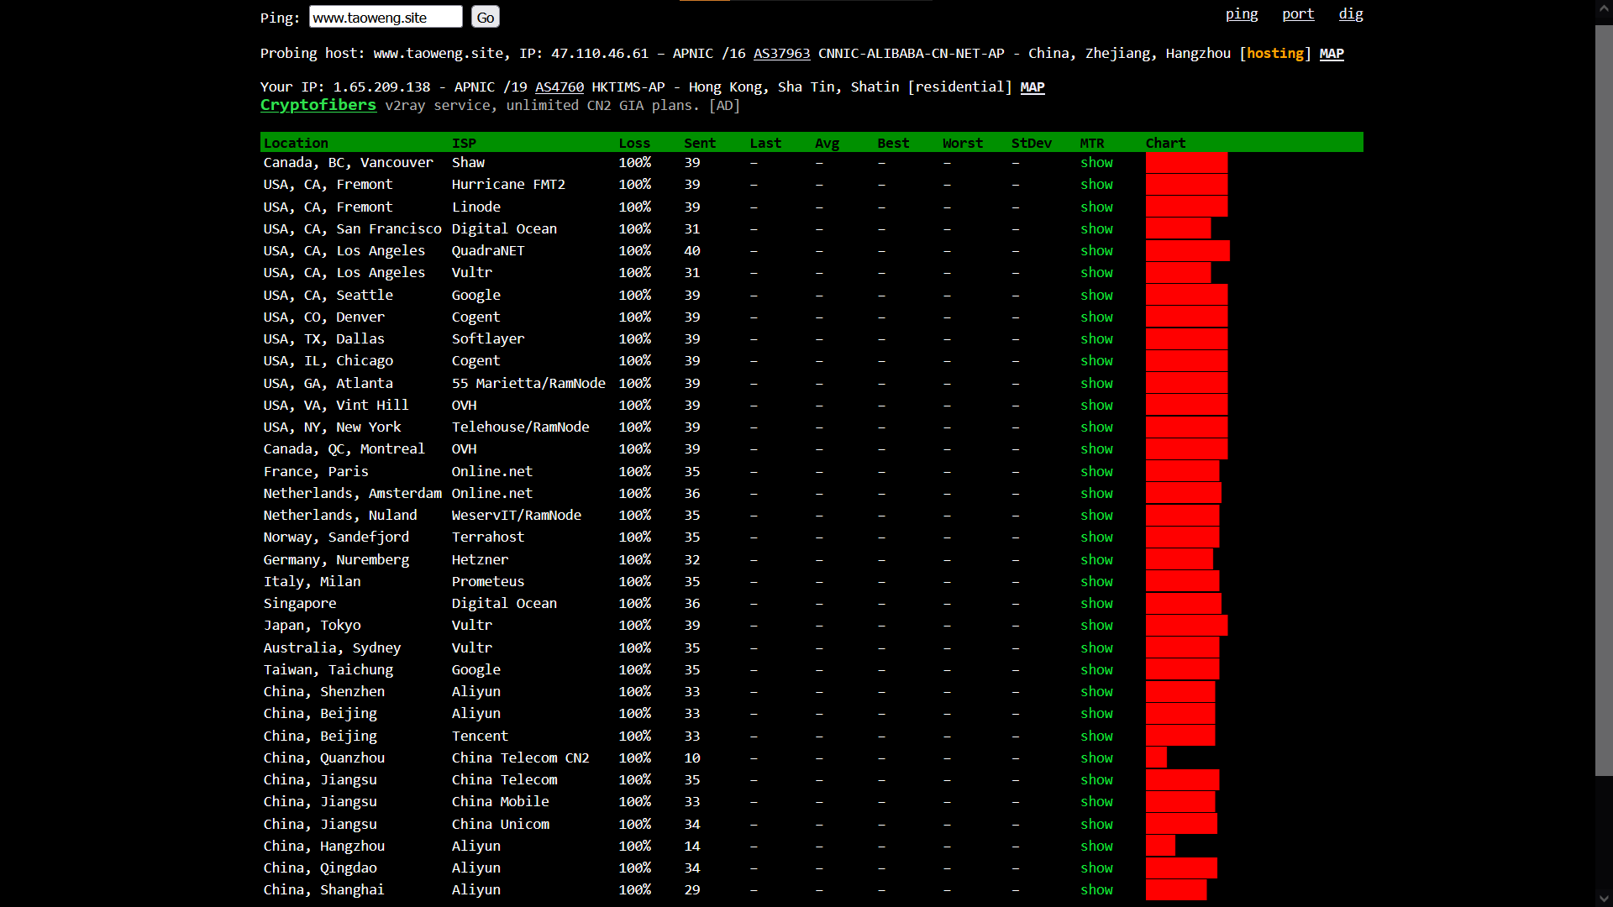Show MTR for Japan Tokyo Vultr
1613x907 pixels.
(1095, 626)
